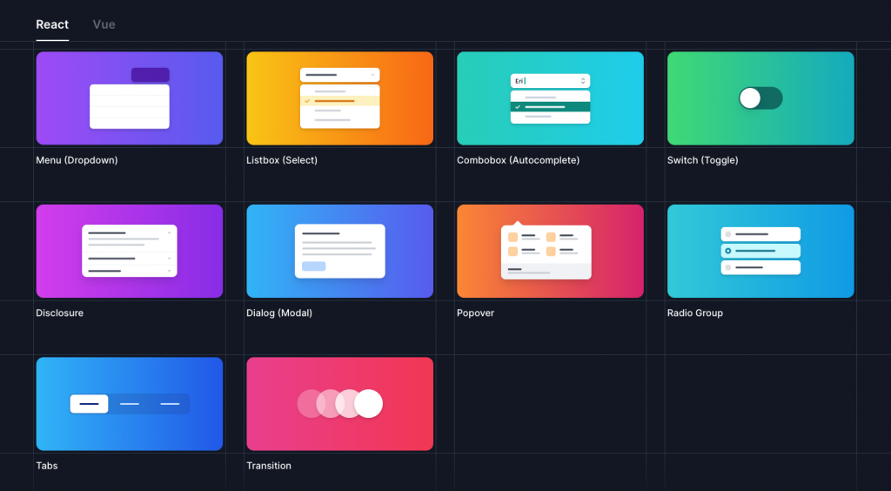Switch to the Vue tab

104,24
